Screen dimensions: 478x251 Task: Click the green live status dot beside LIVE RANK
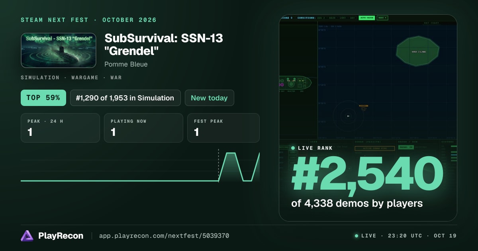click(x=293, y=148)
